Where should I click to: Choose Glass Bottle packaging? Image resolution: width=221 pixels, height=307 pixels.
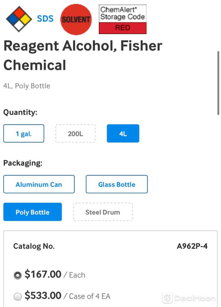pyautogui.click(x=117, y=184)
